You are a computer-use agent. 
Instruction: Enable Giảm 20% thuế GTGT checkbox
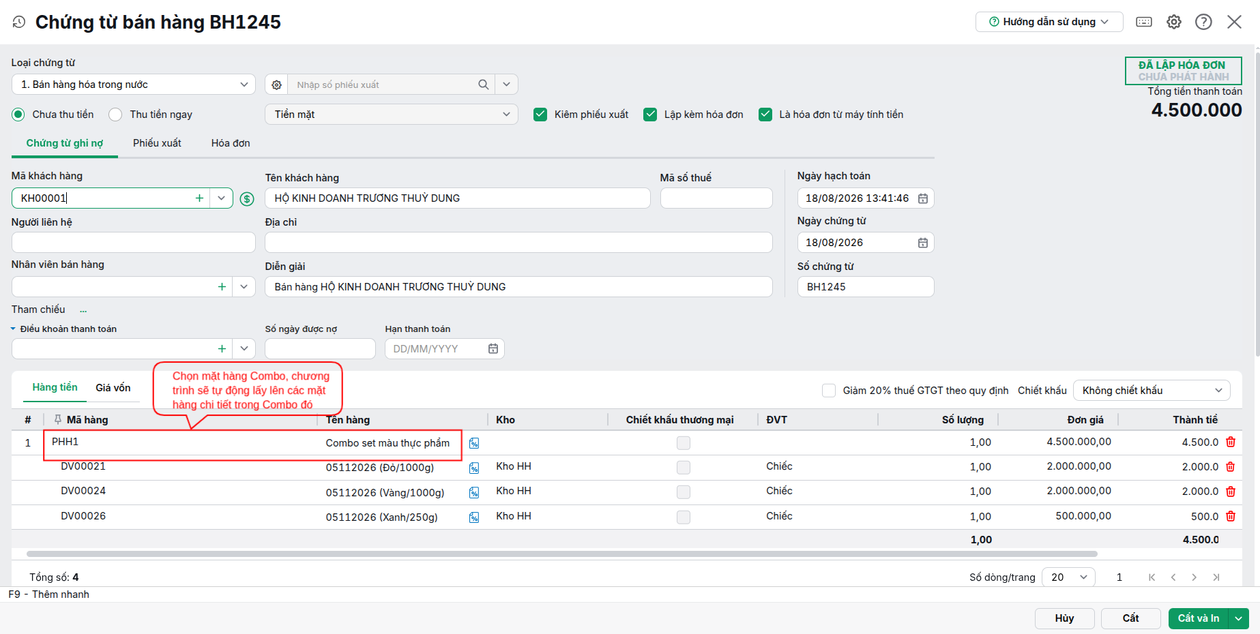829,391
